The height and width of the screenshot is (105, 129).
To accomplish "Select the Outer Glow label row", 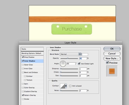I will tap(32, 65).
